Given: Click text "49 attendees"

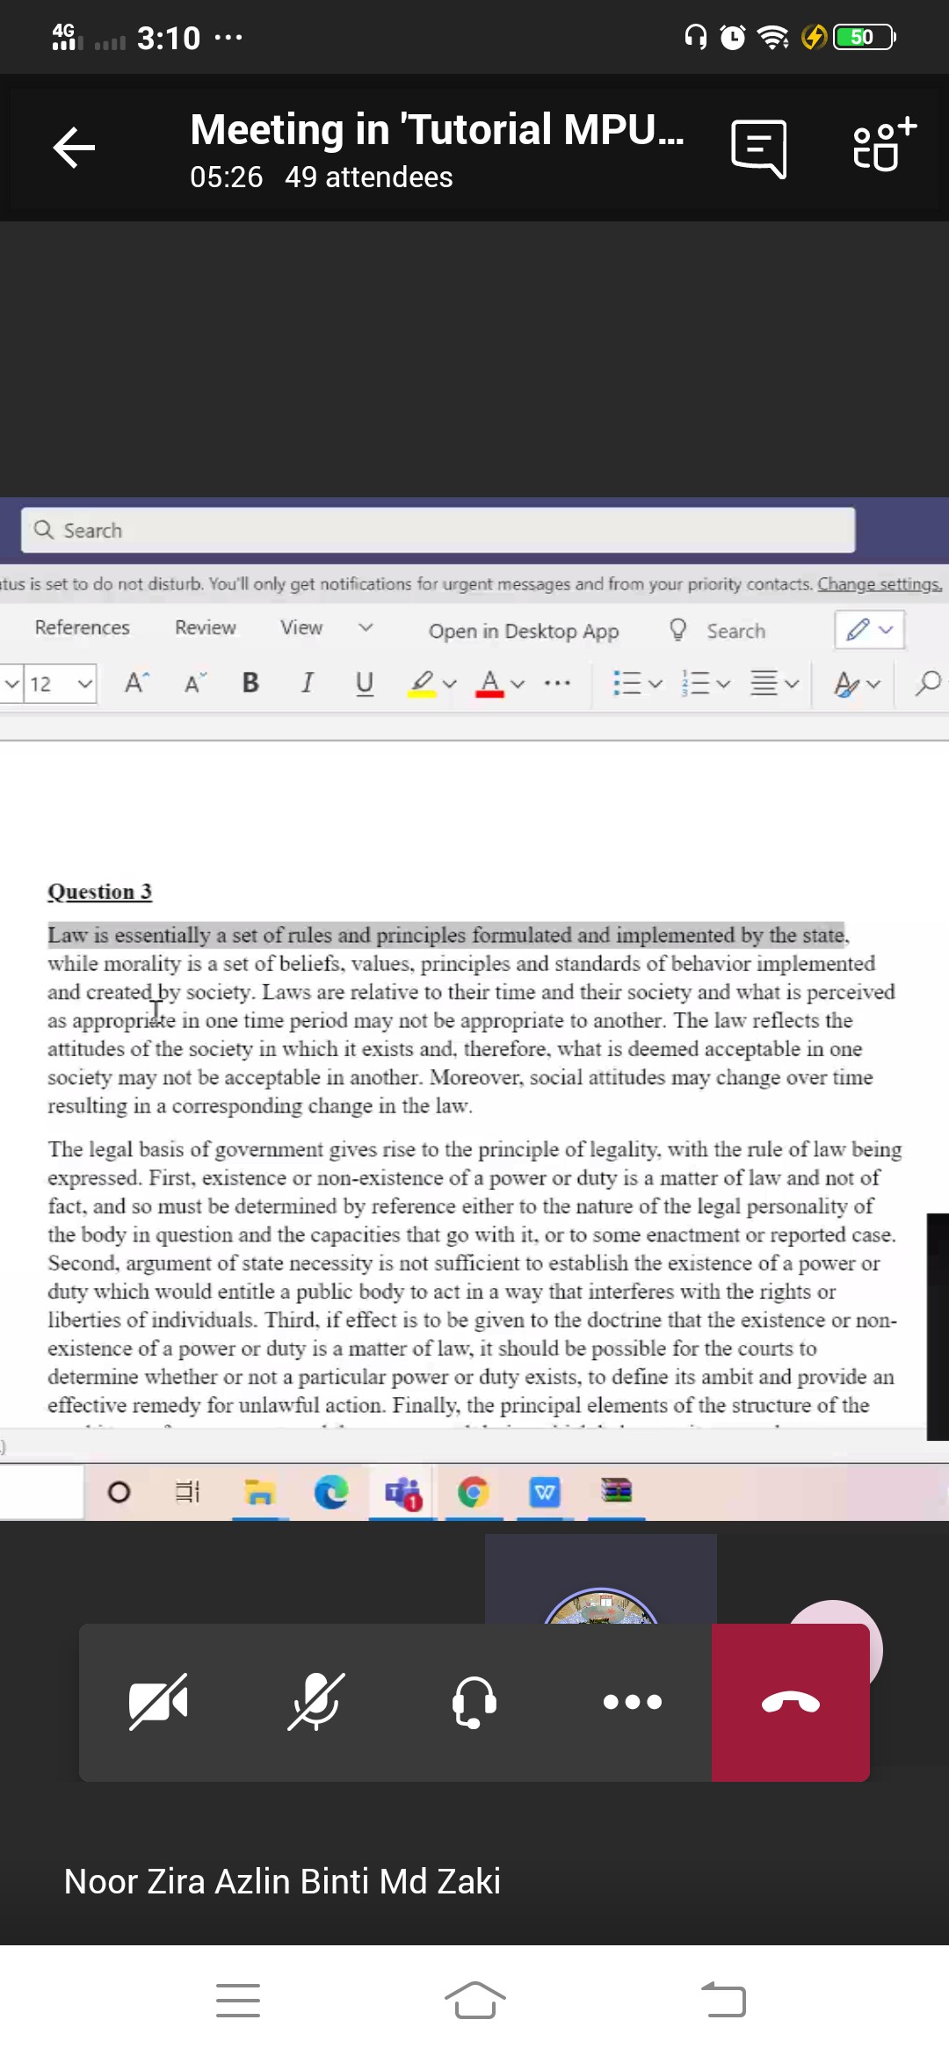Looking at the screenshot, I should pyautogui.click(x=369, y=177).
